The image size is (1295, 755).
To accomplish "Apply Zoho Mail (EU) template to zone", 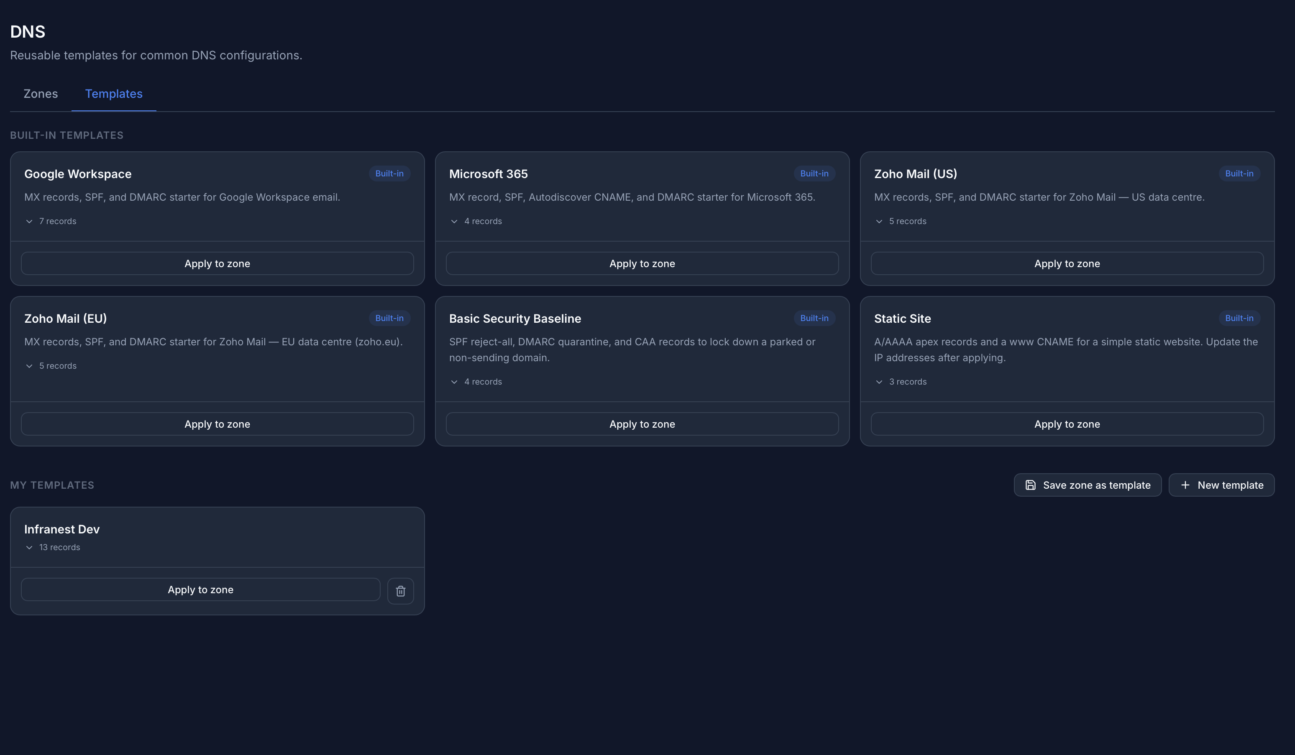I will [x=218, y=424].
